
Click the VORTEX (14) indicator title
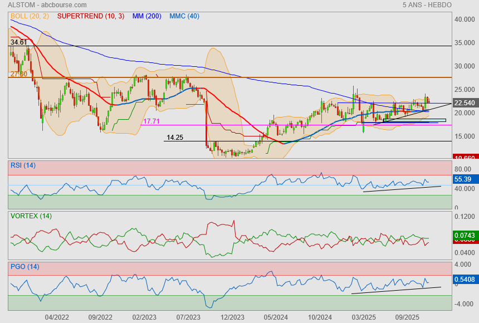click(x=31, y=216)
